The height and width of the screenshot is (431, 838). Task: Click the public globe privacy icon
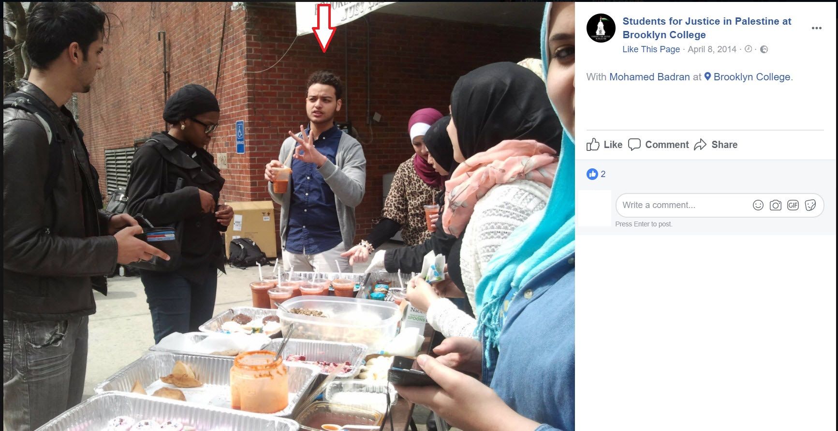pyautogui.click(x=764, y=49)
